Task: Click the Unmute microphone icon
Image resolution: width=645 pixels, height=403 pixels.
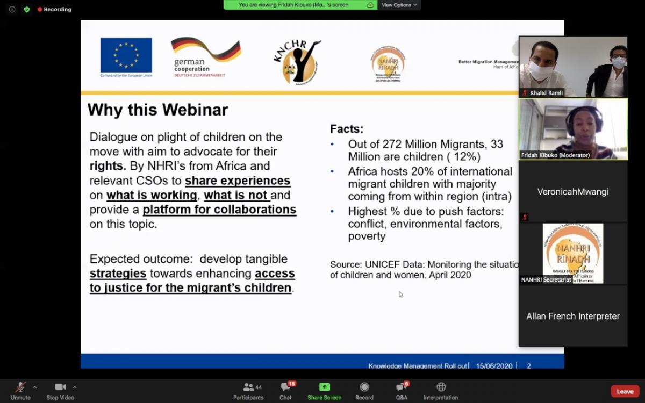Action: [20, 387]
